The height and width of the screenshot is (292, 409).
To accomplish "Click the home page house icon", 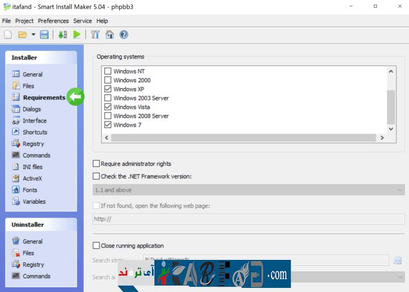I will coord(109,35).
